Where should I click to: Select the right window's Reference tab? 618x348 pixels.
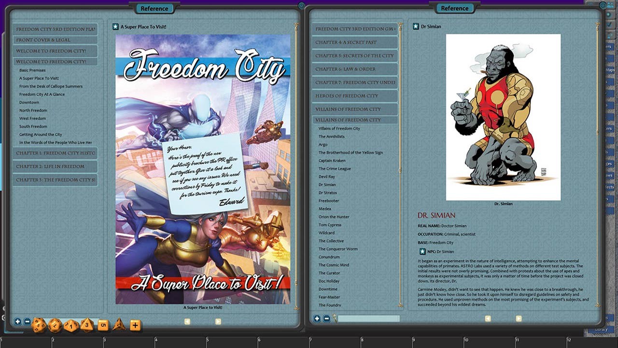pos(455,8)
